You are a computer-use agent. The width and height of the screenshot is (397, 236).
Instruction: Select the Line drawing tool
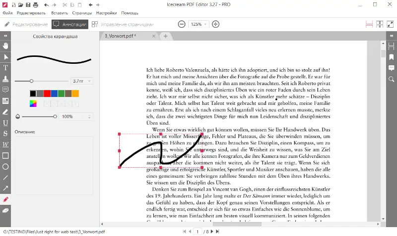click(x=5, y=178)
